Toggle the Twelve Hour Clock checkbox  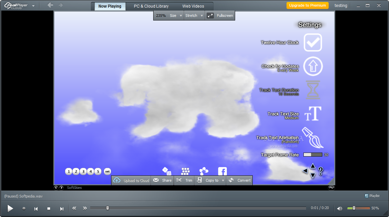pyautogui.click(x=313, y=43)
